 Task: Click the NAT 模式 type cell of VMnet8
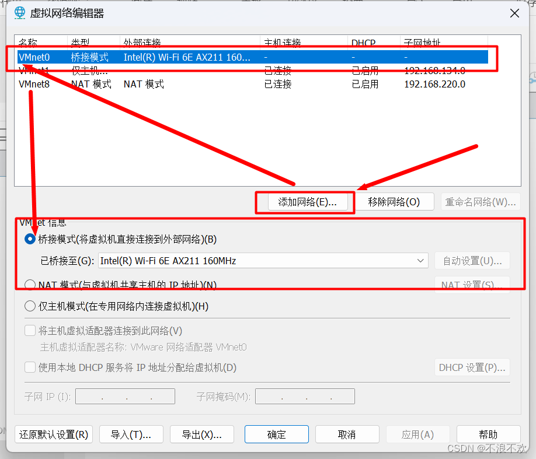coord(91,84)
